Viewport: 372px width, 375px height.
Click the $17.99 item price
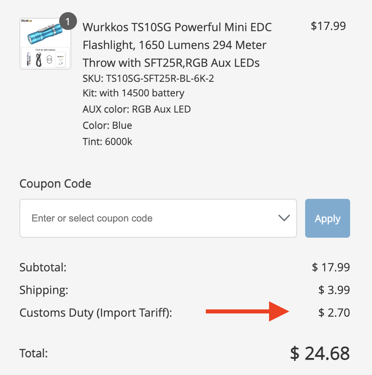point(328,26)
